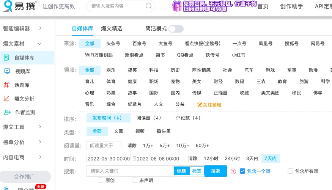332x190 pixels.
Task: Select 标签 search mode toggle
Action: click(x=197, y=171)
